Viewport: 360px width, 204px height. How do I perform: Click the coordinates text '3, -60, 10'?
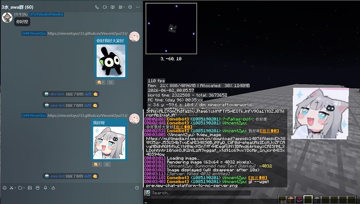pyautogui.click(x=171, y=59)
